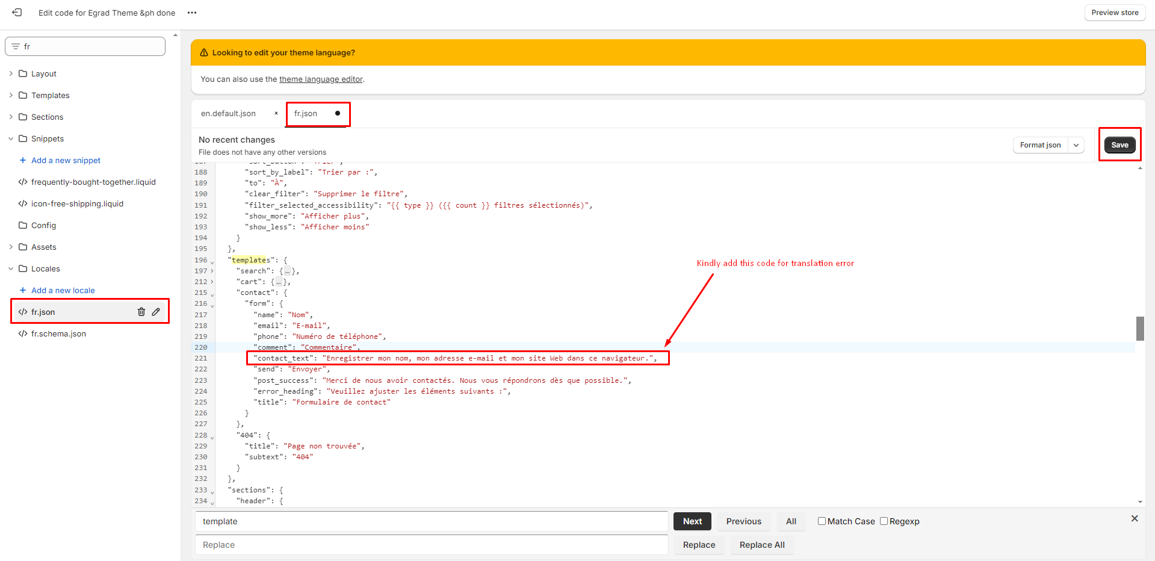Click the Replace All button
Viewport: 1155px width, 561px height.
click(x=762, y=545)
